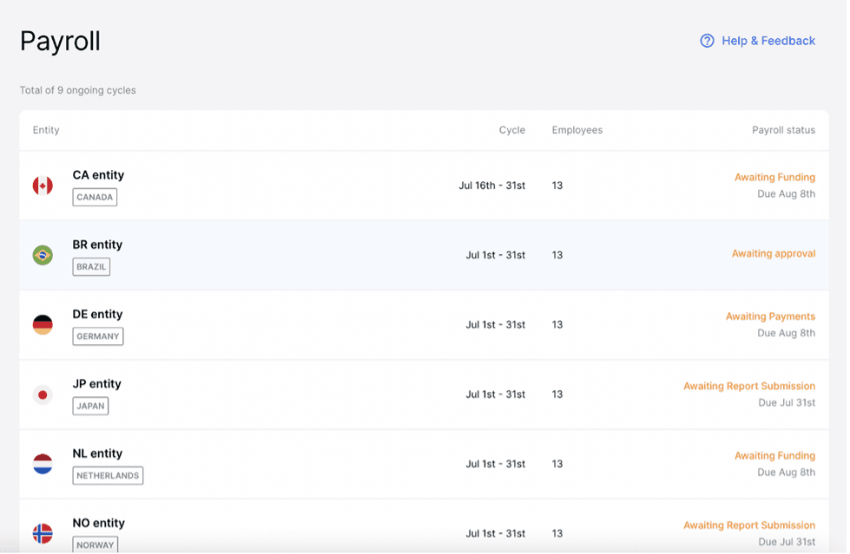Click the Canada flag icon
This screenshot has height=554, width=850.
(43, 186)
